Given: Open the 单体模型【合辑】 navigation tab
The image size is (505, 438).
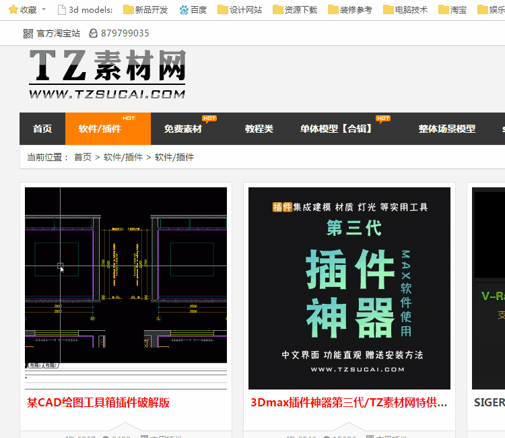Looking at the screenshot, I should pos(336,129).
